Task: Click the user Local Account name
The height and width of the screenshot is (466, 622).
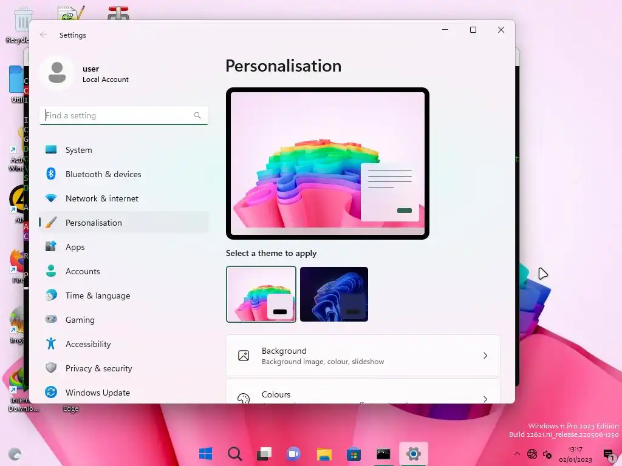Action: [106, 73]
